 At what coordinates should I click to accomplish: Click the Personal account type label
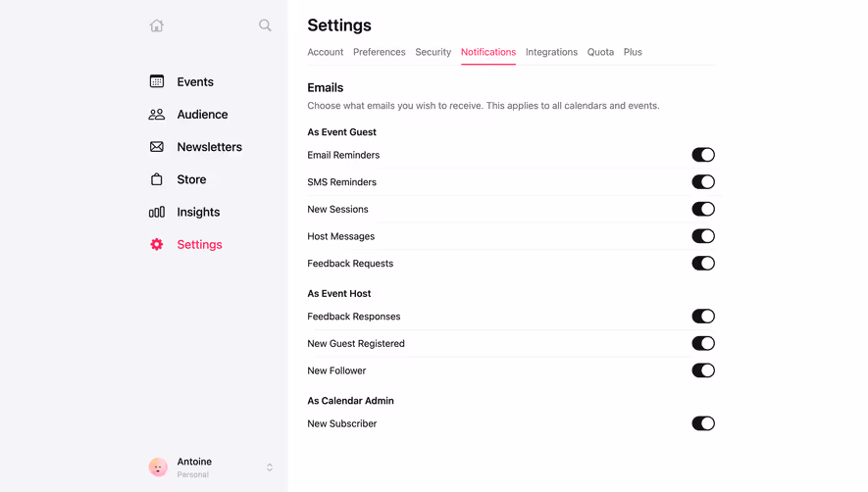(x=192, y=474)
